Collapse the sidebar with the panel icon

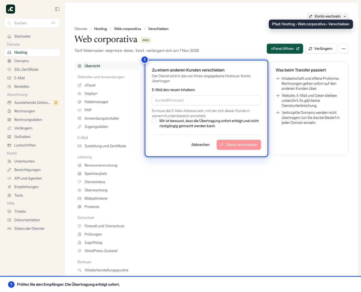57,9
